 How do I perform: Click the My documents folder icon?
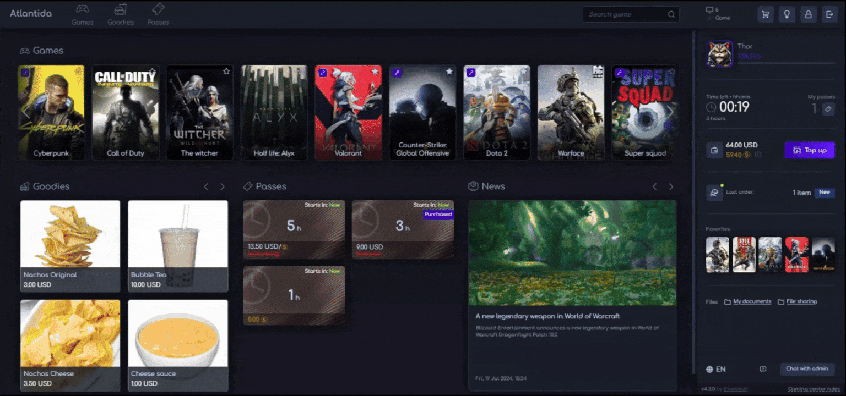pyautogui.click(x=728, y=302)
